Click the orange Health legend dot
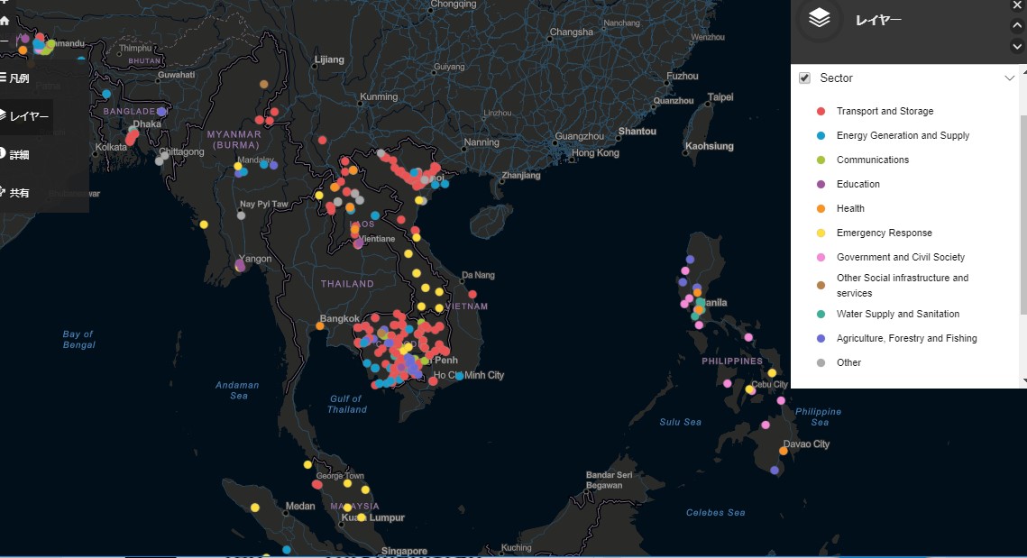 821,208
